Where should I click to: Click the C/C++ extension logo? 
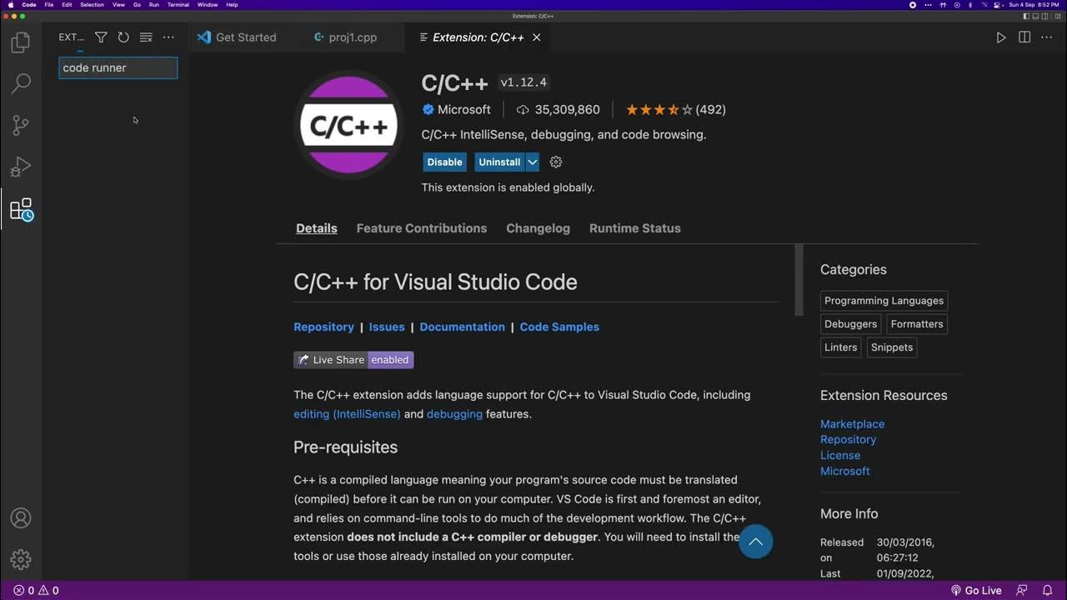click(x=348, y=125)
